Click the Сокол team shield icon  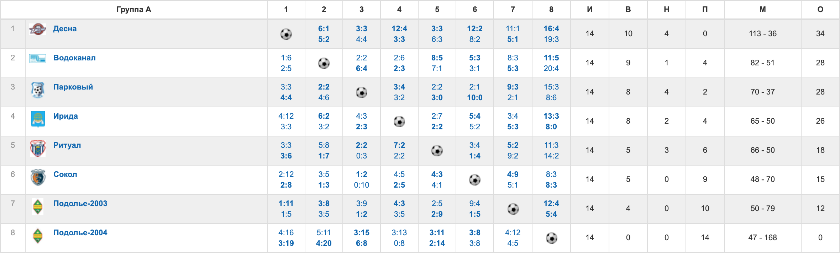38,177
